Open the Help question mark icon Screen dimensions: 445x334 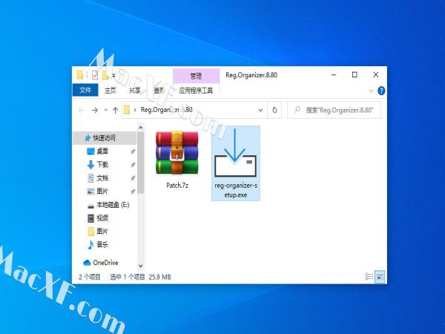coord(381,91)
